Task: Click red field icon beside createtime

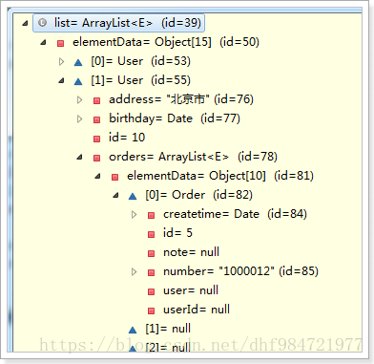Action: point(152,215)
